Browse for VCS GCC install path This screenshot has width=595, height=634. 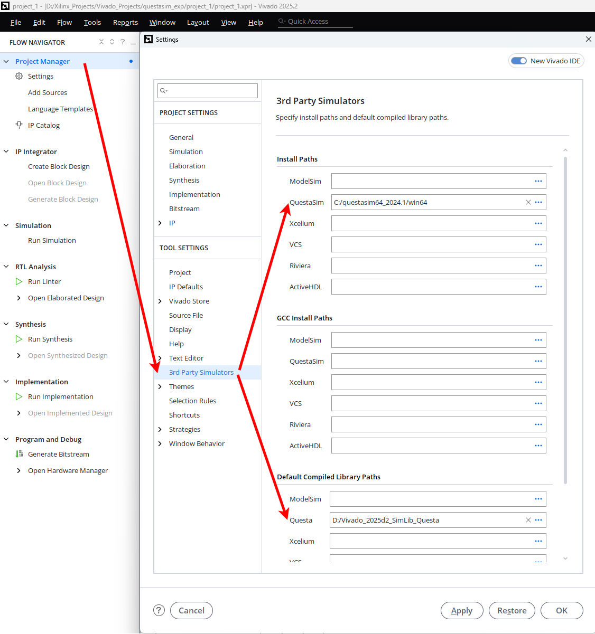[x=538, y=403]
